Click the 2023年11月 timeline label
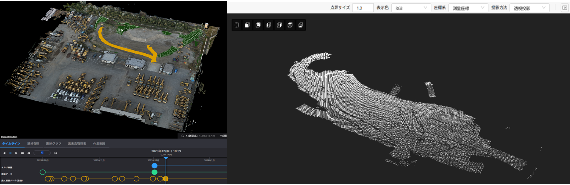Viewport: 570px width, 185px height. 99,160
